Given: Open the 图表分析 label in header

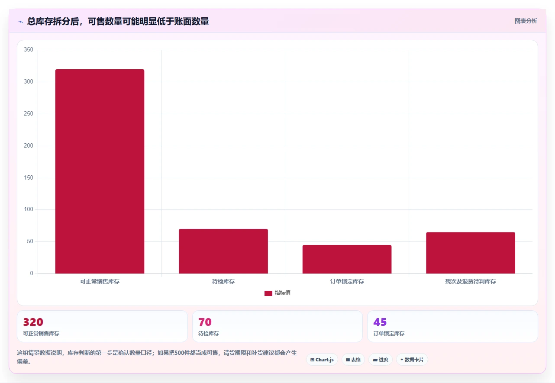Looking at the screenshot, I should coord(526,21).
